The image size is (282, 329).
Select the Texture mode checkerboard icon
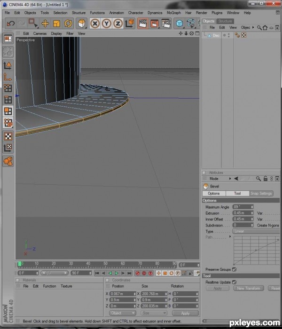coord(8,136)
